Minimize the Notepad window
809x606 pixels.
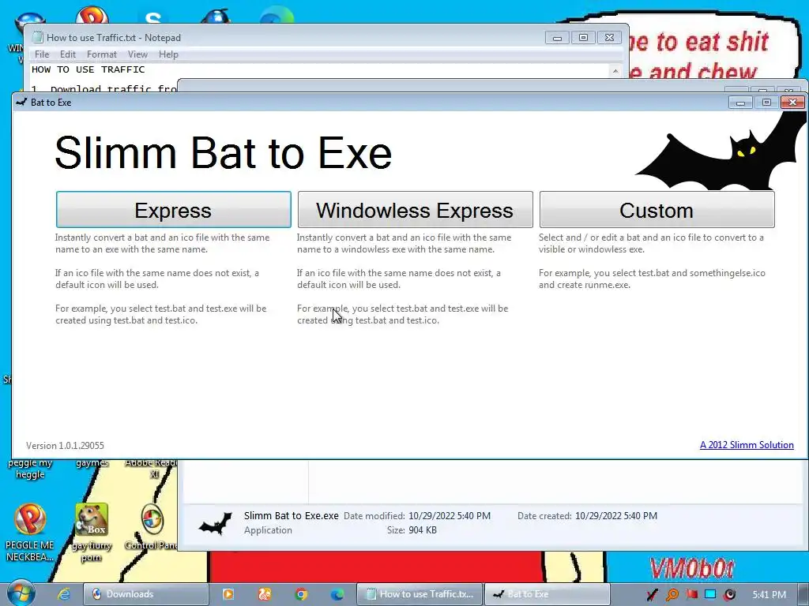point(557,37)
